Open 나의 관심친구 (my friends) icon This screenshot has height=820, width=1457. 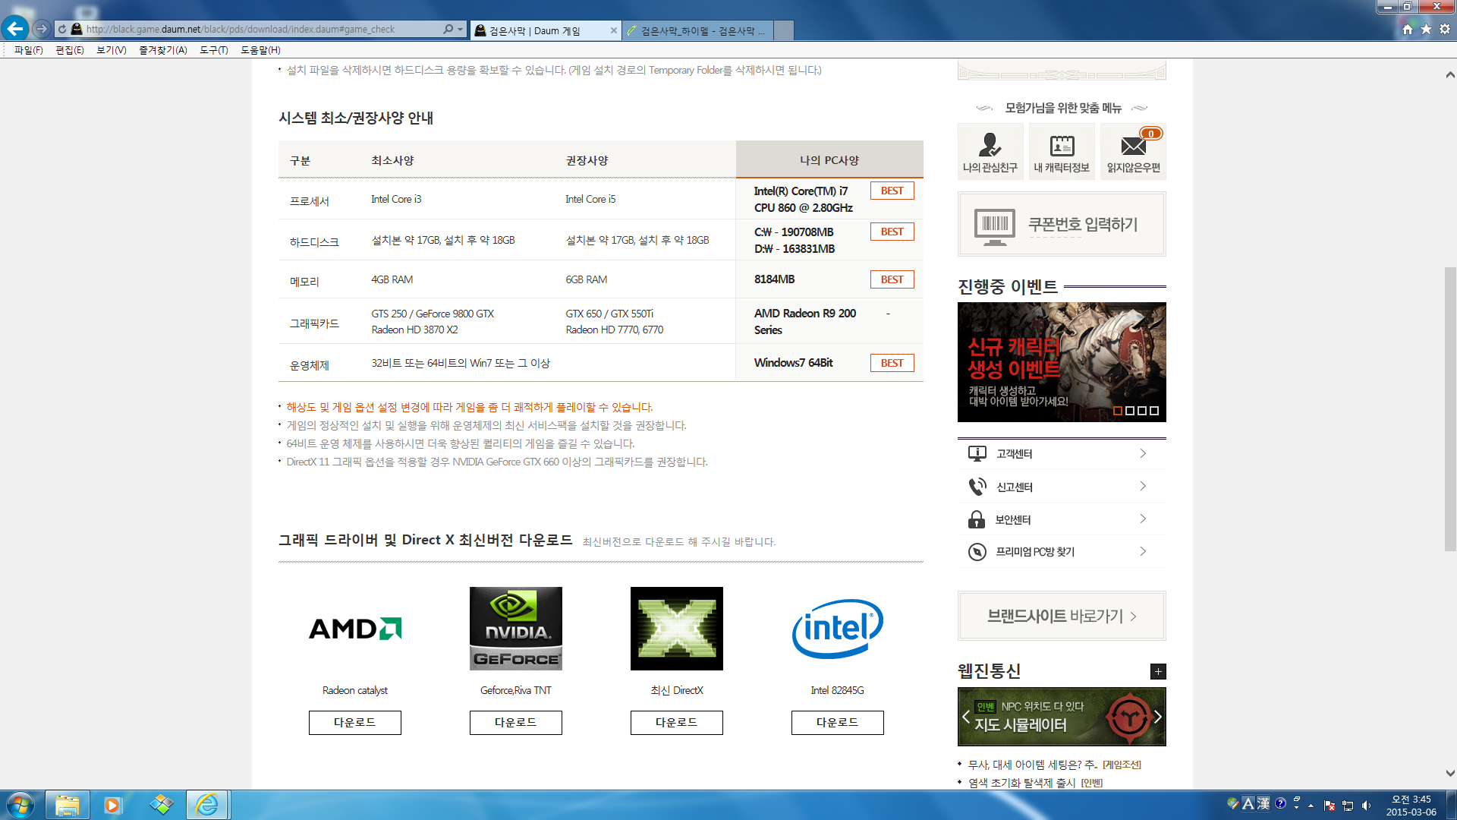point(990,148)
